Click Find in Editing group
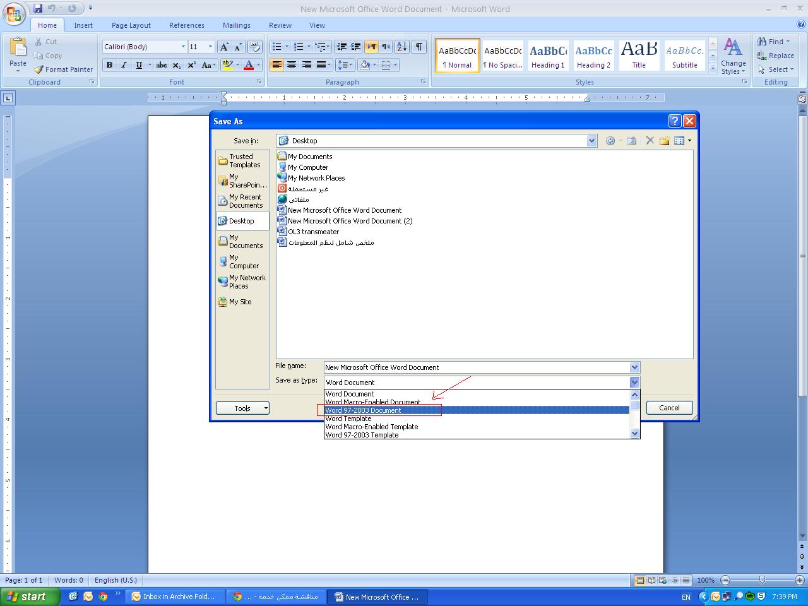 tap(774, 42)
